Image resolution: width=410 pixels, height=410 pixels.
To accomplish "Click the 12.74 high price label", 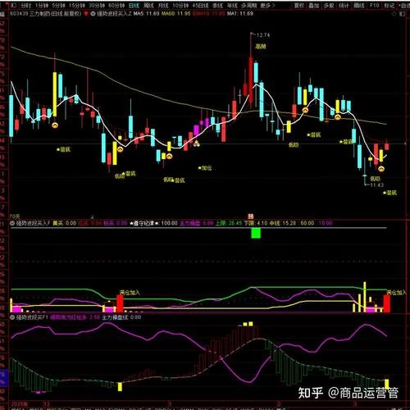I will [263, 35].
